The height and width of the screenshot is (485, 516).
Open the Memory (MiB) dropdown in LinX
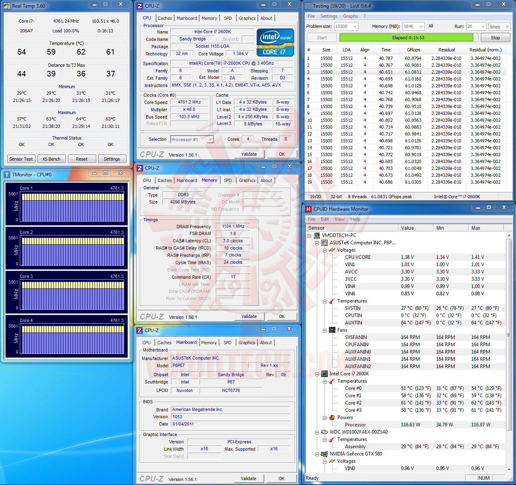click(x=421, y=26)
